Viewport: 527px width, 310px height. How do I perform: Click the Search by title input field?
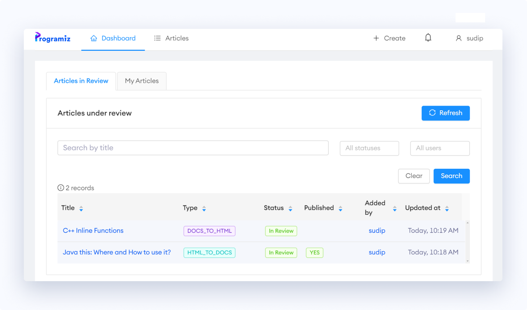click(x=193, y=148)
